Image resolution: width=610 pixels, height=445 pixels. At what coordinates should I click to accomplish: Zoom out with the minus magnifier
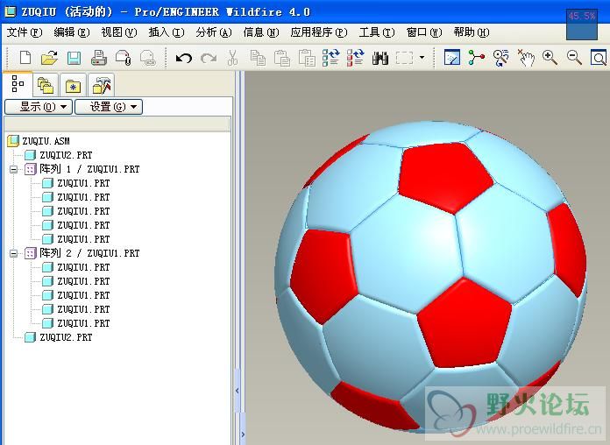pyautogui.click(x=574, y=58)
